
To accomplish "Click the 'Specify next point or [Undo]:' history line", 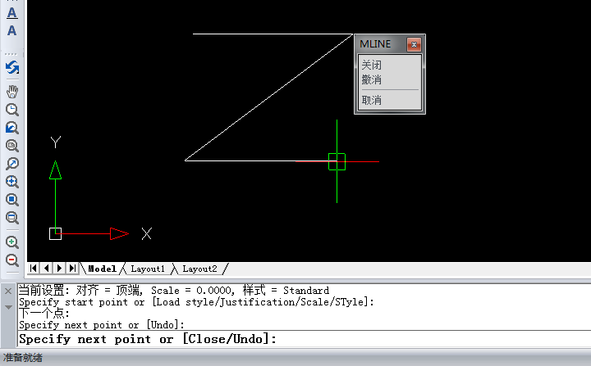I will 102,325.
